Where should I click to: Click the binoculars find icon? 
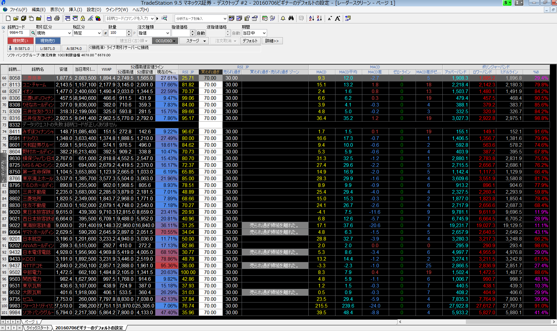click(291, 18)
